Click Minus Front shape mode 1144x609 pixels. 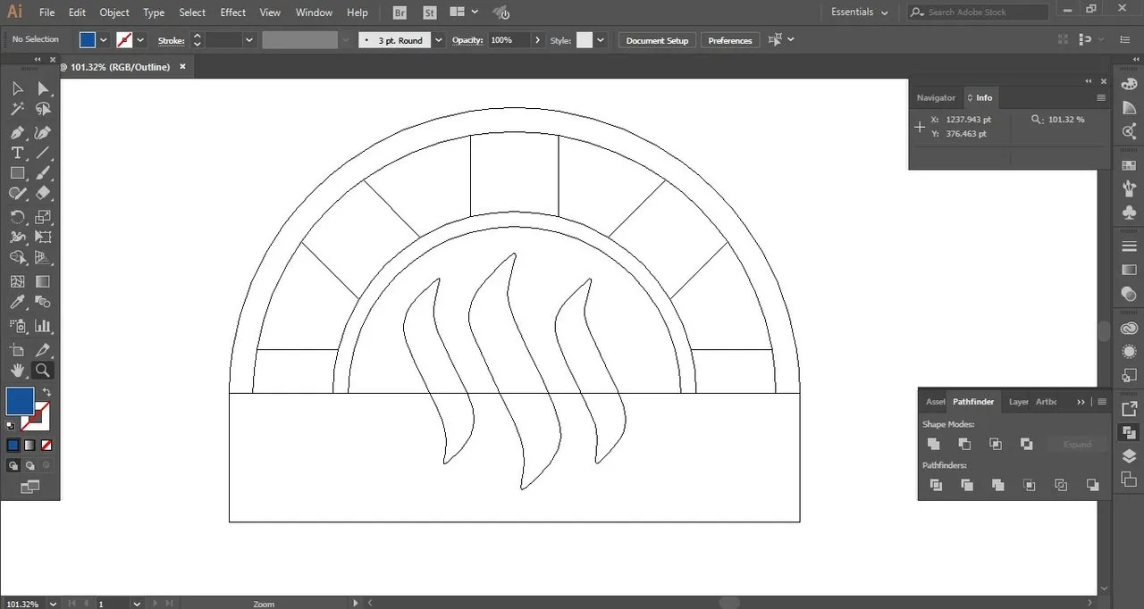[964, 444]
